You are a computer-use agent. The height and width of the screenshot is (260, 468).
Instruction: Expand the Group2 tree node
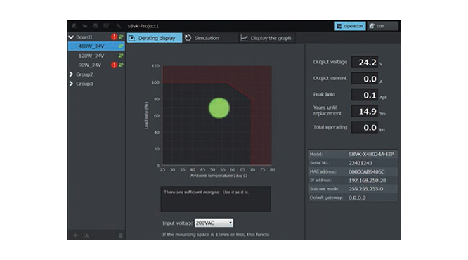(x=71, y=74)
